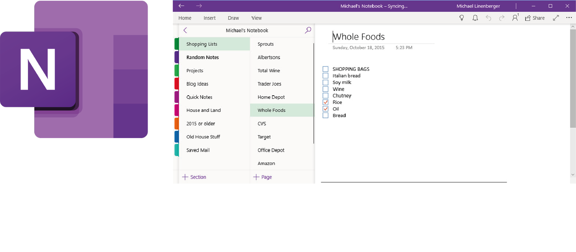576x252 pixels.
Task: Check the Chutney checkbox
Action: (325, 96)
